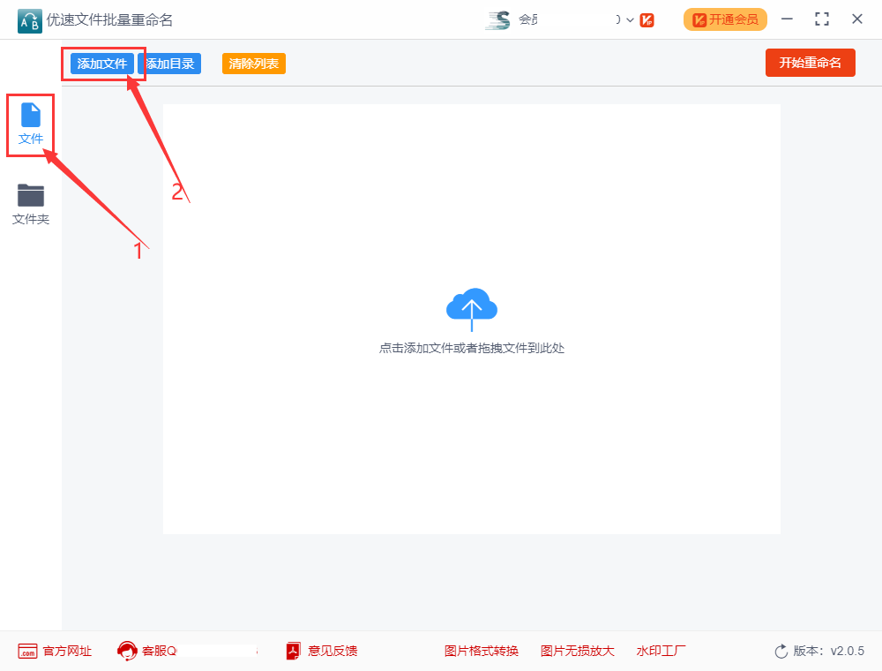Click the 添加目录 button
The height and width of the screenshot is (671, 882).
coord(170,64)
